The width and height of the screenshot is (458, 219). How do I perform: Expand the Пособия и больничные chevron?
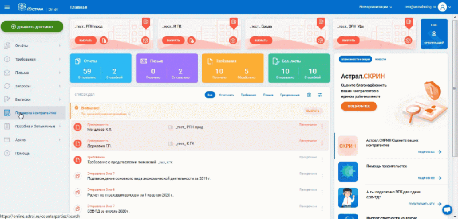(x=60, y=126)
